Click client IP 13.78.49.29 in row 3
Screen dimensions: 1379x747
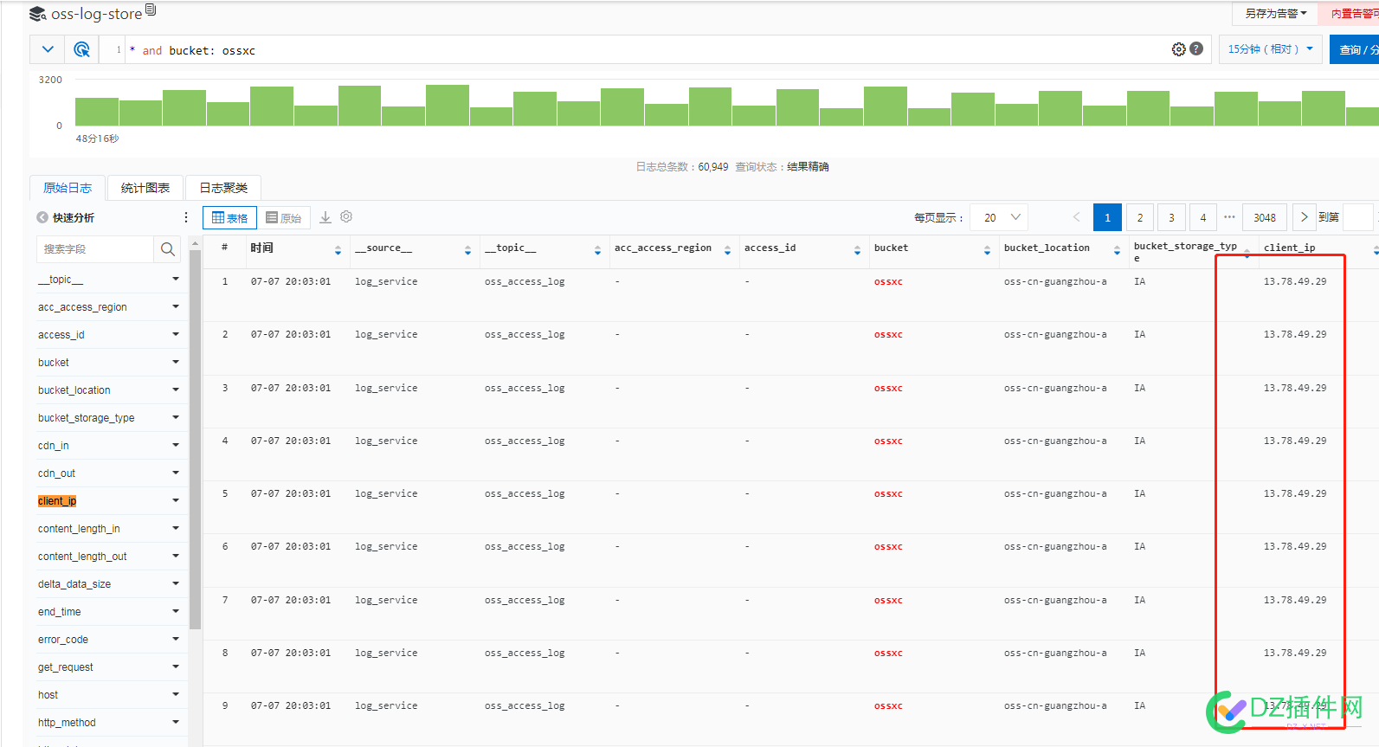coord(1295,388)
